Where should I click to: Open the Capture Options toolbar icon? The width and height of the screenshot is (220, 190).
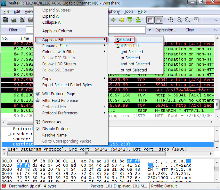[14, 20]
